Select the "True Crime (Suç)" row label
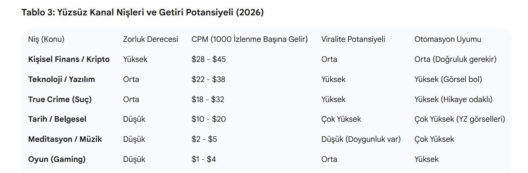 point(60,100)
